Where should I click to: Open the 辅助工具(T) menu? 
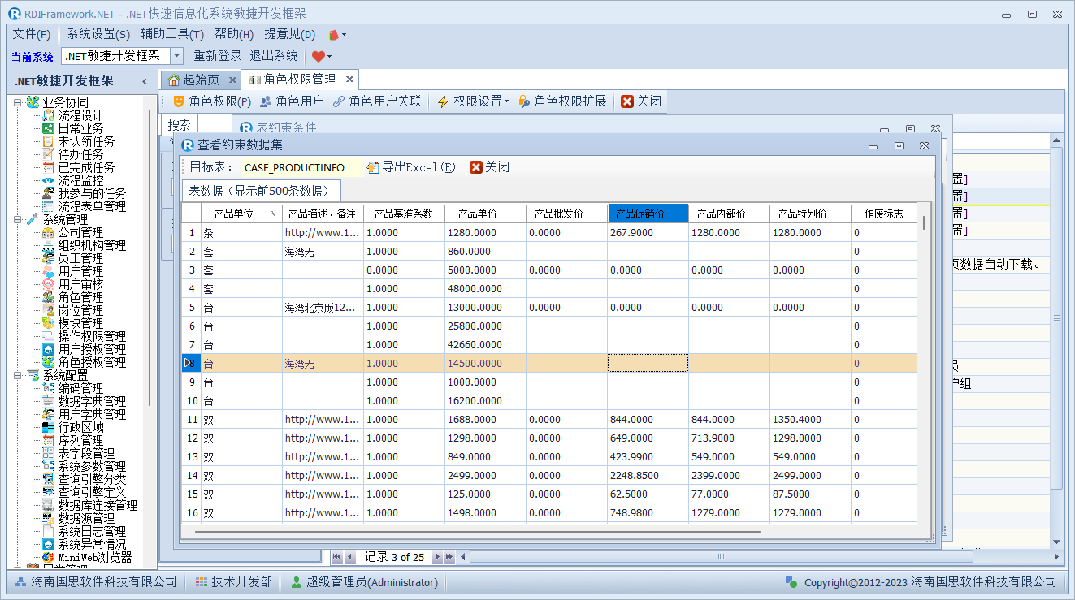coord(172,34)
